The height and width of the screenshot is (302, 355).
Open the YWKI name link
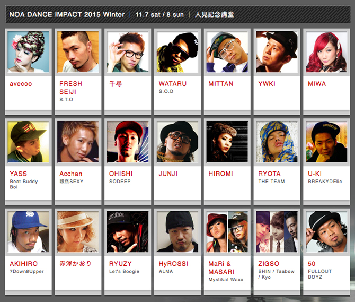point(267,84)
